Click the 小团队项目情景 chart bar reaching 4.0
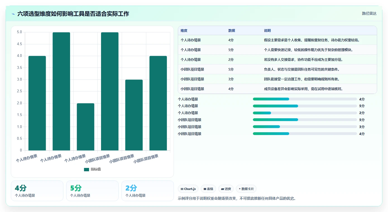 [158, 103]
